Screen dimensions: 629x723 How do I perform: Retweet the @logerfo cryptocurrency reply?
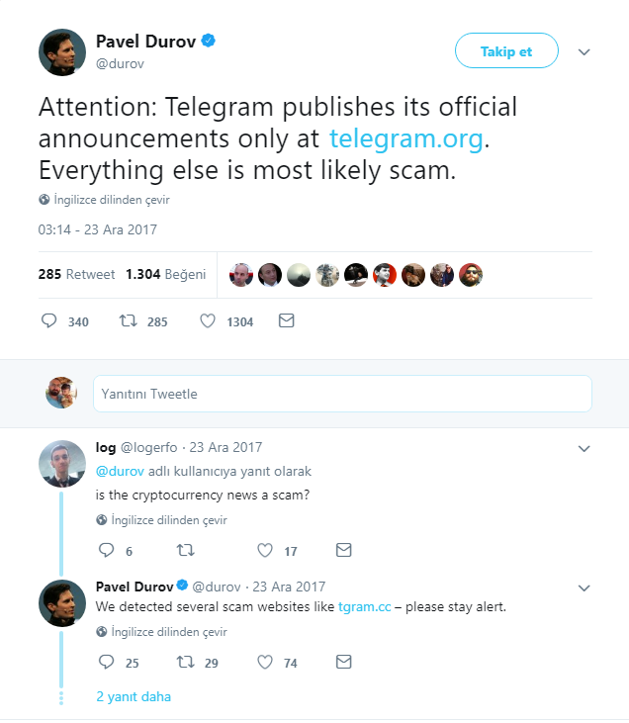tap(186, 550)
